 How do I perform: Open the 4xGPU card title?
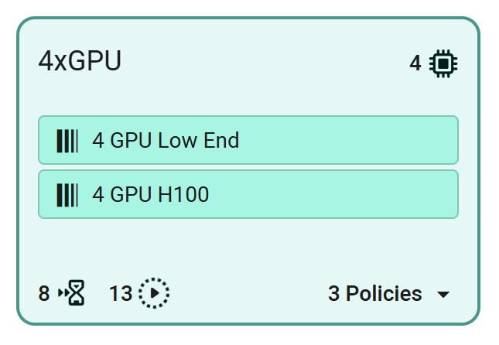pos(80,61)
